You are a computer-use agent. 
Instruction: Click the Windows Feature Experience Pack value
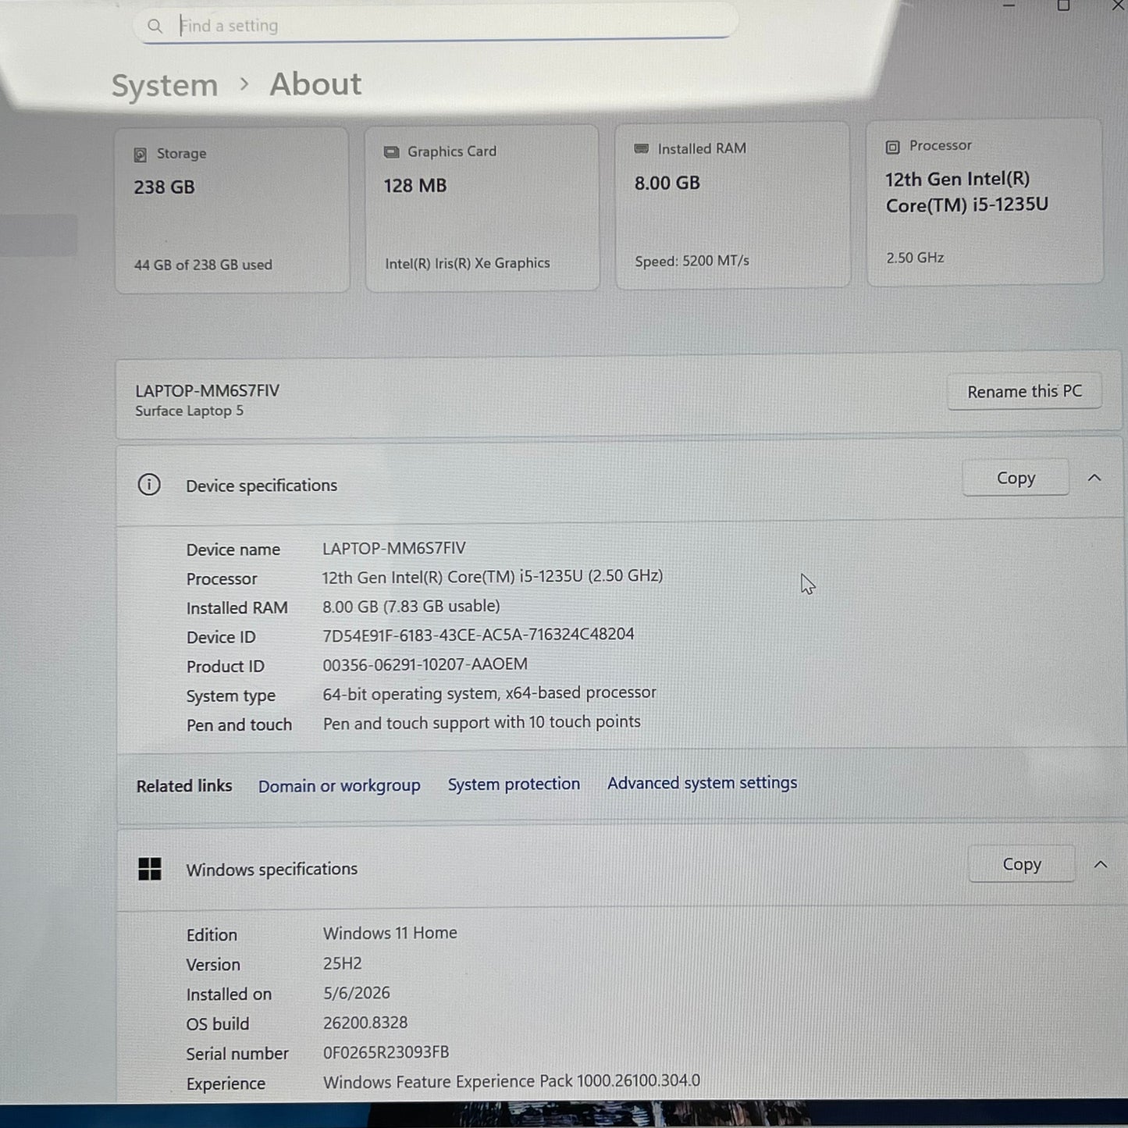(512, 1081)
